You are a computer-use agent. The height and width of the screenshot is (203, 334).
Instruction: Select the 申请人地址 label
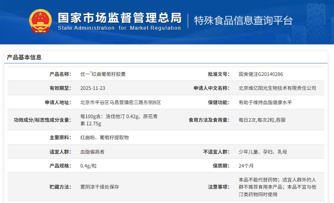58,102
